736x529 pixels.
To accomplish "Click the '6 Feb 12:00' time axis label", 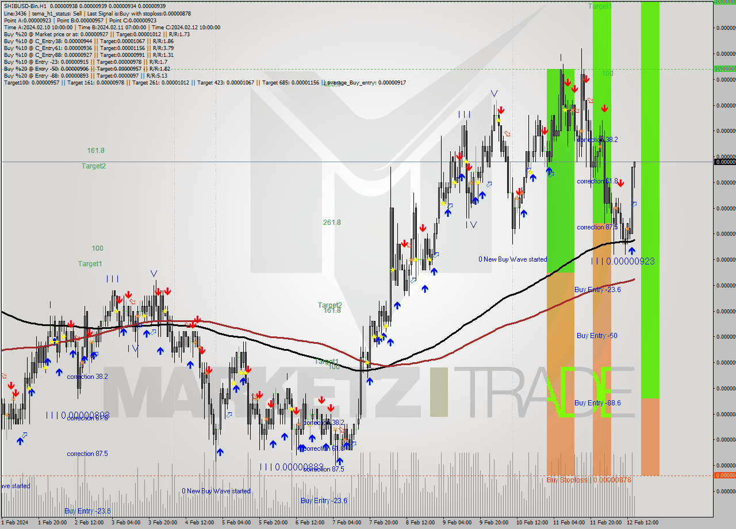I will (x=310, y=522).
